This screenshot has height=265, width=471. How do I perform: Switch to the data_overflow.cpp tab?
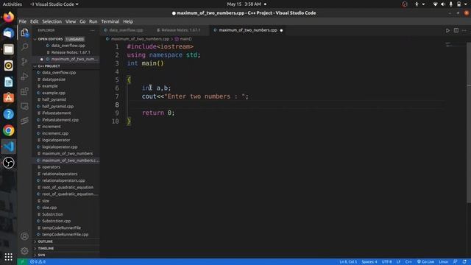126,30
